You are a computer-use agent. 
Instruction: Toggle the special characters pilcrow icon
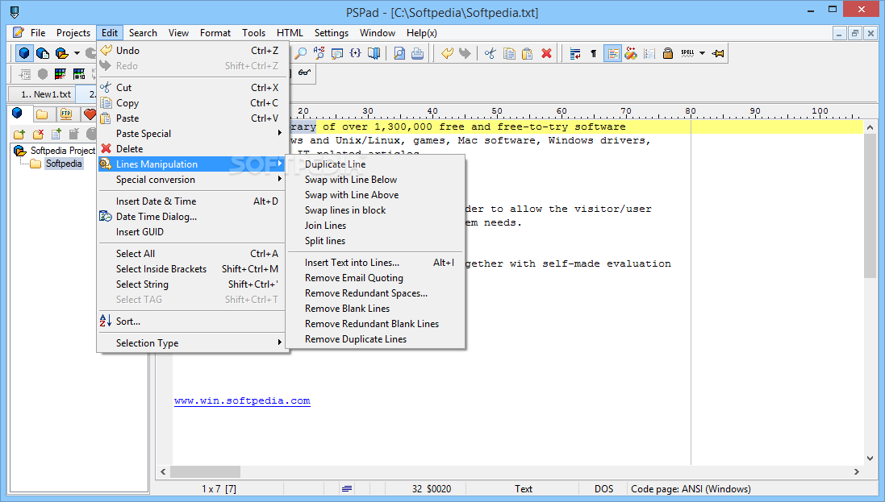593,53
